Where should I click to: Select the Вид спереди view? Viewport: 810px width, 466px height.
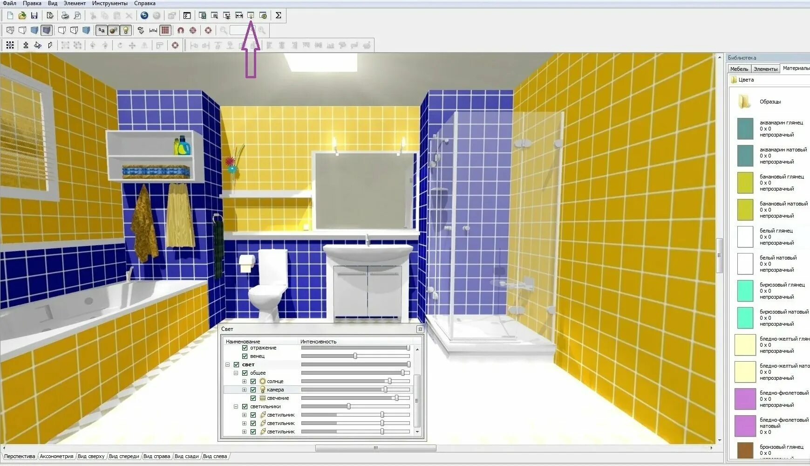(x=124, y=456)
